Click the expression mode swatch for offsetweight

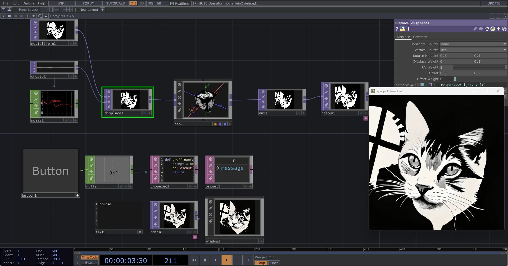(423, 85)
